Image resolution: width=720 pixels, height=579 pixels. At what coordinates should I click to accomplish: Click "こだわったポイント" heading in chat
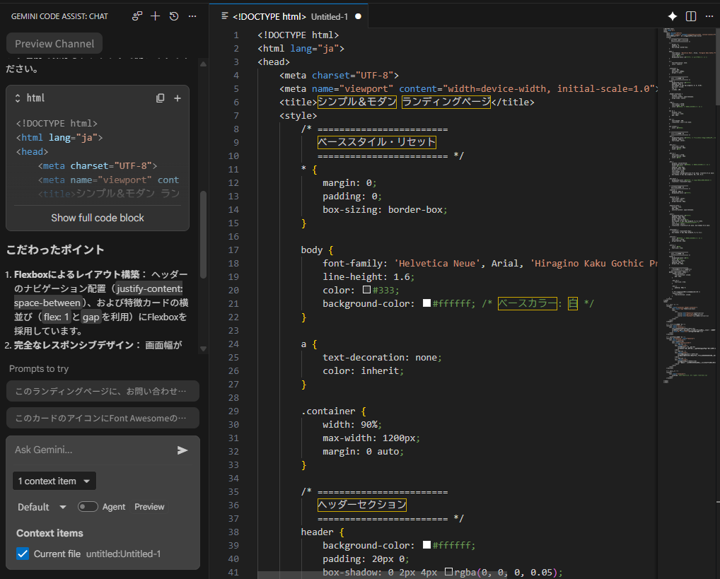coord(55,250)
